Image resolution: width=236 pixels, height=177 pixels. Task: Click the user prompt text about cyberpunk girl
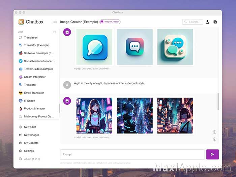(x=110, y=83)
